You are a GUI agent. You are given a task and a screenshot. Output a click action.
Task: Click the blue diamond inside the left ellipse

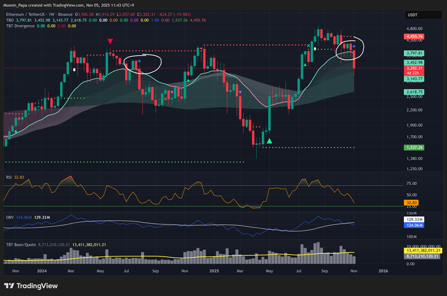tap(139, 61)
